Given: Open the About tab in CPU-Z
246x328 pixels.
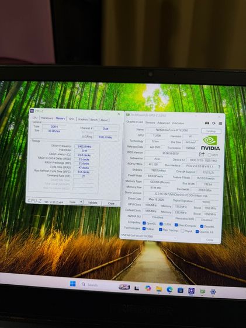Looking at the screenshot, I should (x=104, y=120).
